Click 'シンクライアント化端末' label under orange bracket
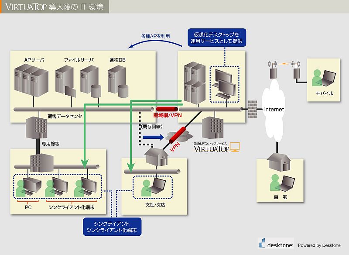Viewport: 349px width, 255px height. [72, 207]
